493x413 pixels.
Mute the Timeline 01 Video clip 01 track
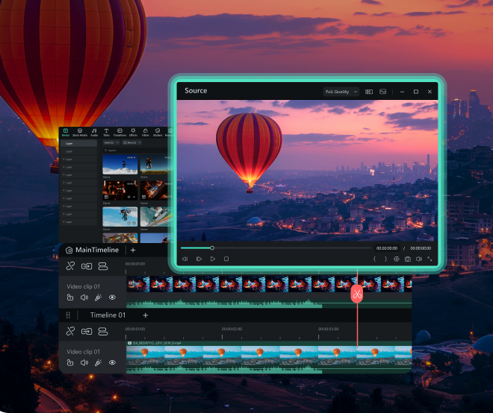coord(84,362)
